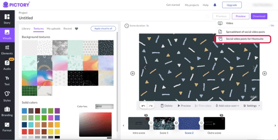Screen dimensions: 278x140
Task: Click the audio waveform icon on canvas
Action: pos(254,97)
